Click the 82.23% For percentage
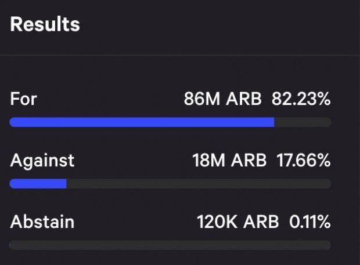The width and height of the screenshot is (360, 265). pyautogui.click(x=301, y=99)
